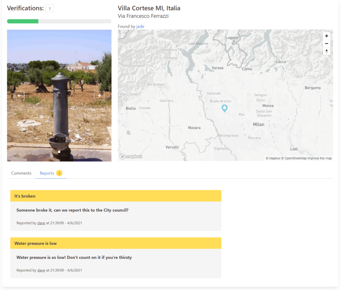Reset map bearing with compass button

pos(326,51)
